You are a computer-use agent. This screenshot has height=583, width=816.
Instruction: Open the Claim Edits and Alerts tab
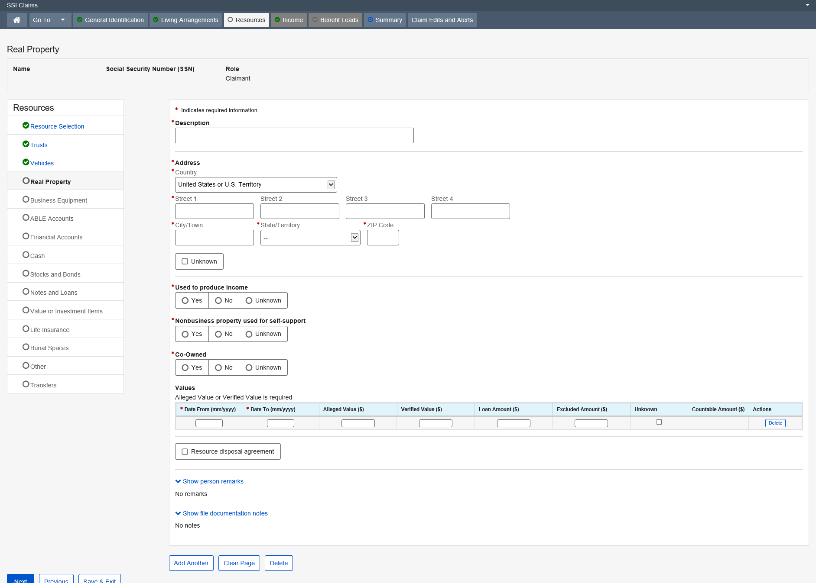[442, 20]
